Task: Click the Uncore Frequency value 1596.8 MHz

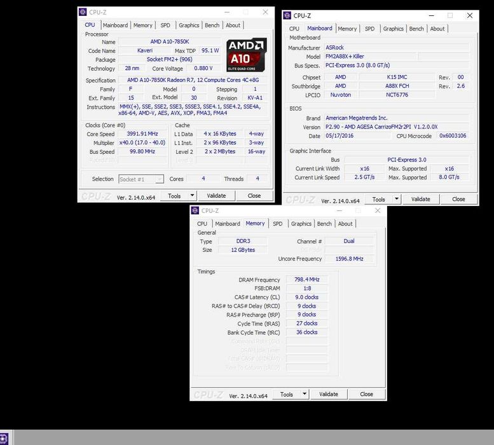Action: click(349, 259)
